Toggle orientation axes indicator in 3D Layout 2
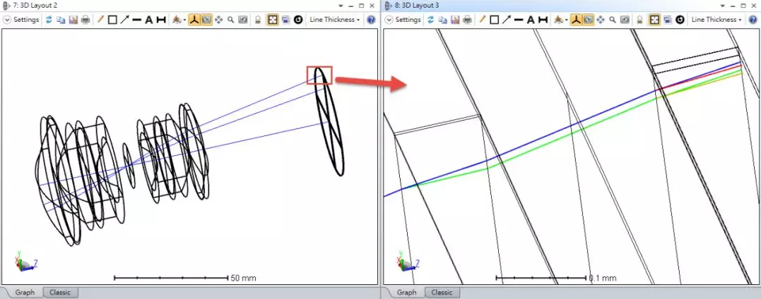The height and width of the screenshot is (299, 761). pyautogui.click(x=194, y=20)
